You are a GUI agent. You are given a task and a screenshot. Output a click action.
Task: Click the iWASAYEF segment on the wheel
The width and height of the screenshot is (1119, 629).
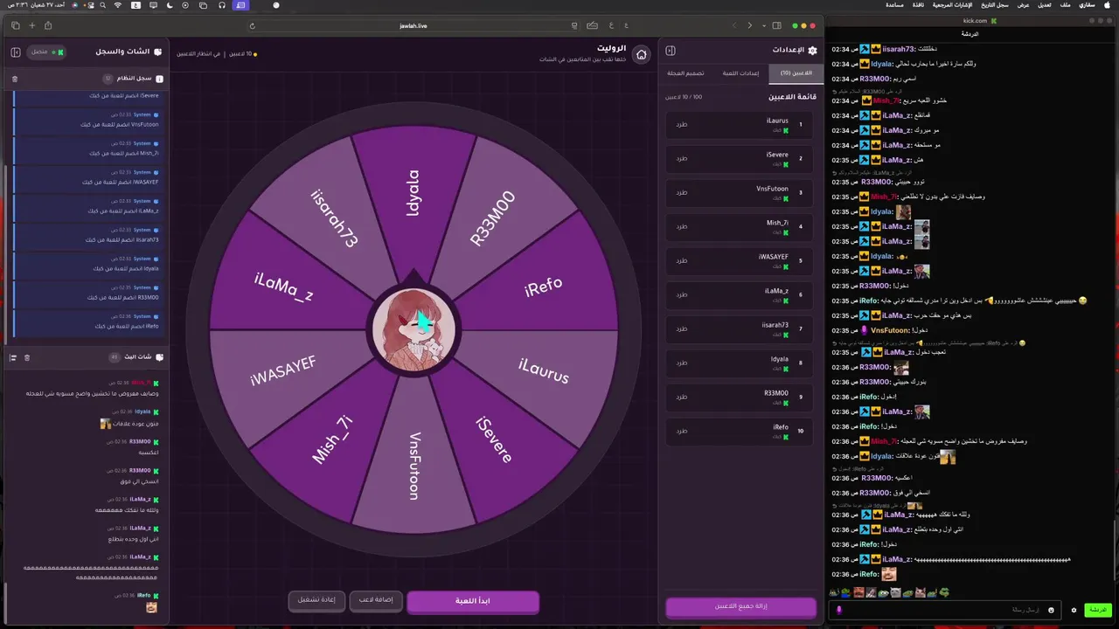tap(282, 370)
